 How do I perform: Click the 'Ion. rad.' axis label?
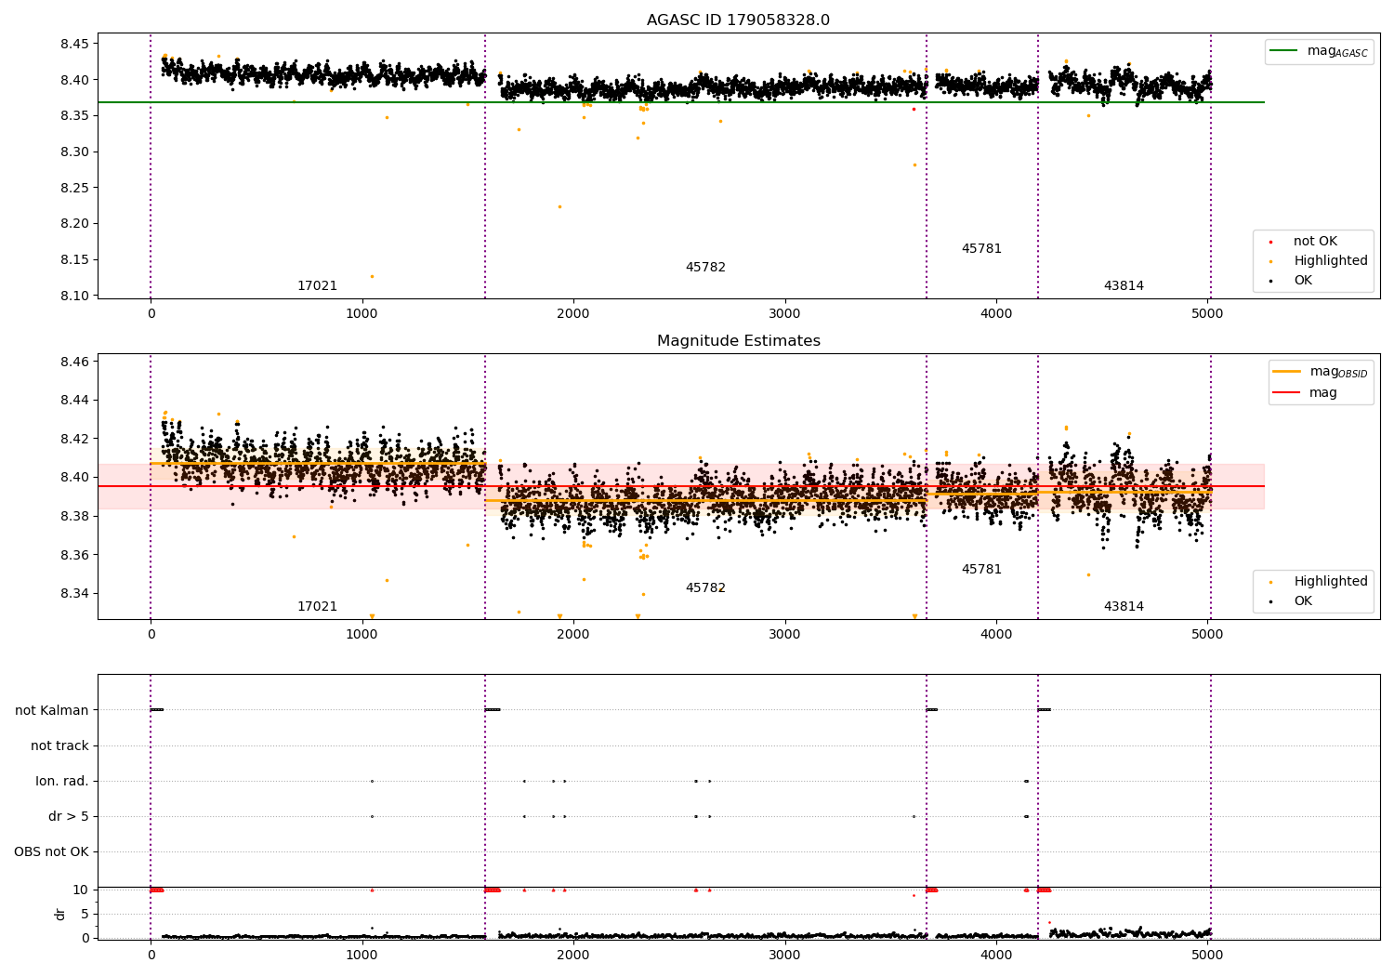point(62,781)
